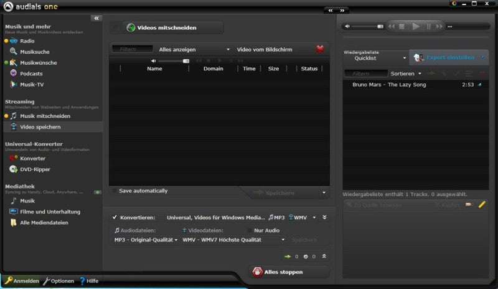The width and height of the screenshot is (498, 289).
Task: Open Musikwünsche in the sidebar
Action: pyautogui.click(x=39, y=63)
